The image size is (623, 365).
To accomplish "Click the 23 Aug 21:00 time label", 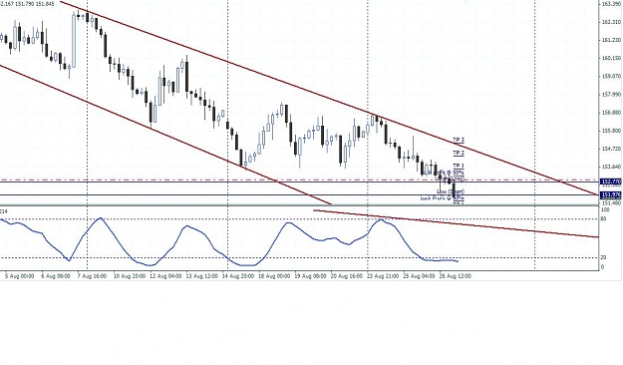I will point(383,275).
